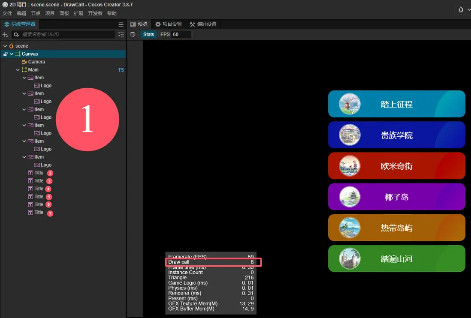Viewport: 471px width, 318px height.
Task: Switch to the 偏好设置 tab
Action: 203,24
